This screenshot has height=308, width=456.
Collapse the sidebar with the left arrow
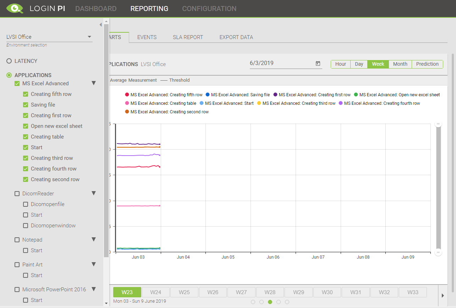101,25
